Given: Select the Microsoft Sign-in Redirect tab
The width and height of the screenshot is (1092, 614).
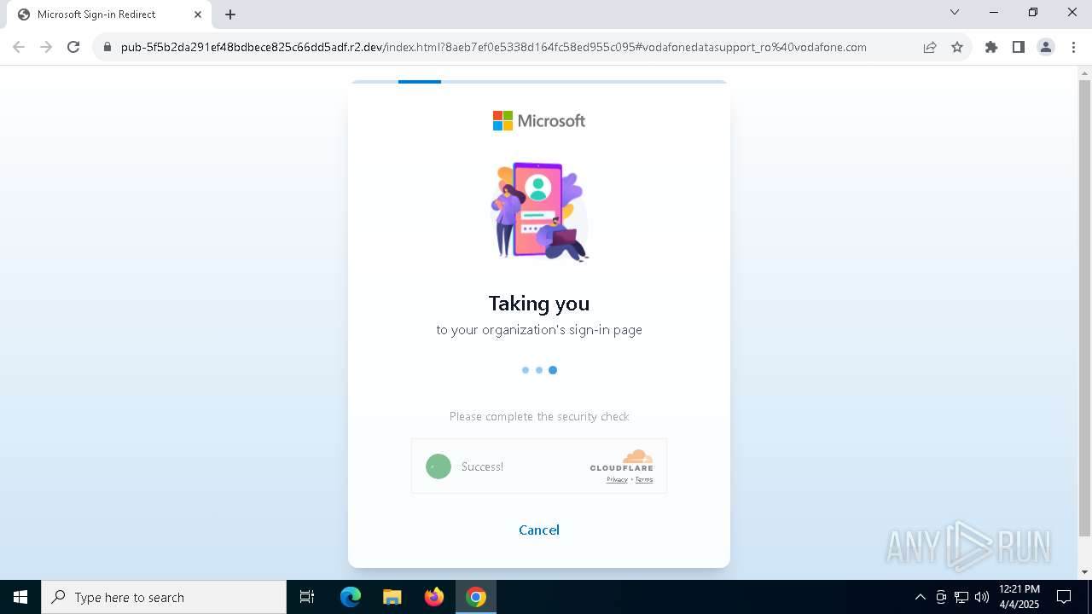Looking at the screenshot, I should [109, 14].
